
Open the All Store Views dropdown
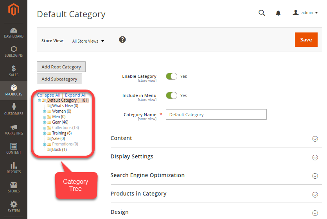(x=88, y=41)
